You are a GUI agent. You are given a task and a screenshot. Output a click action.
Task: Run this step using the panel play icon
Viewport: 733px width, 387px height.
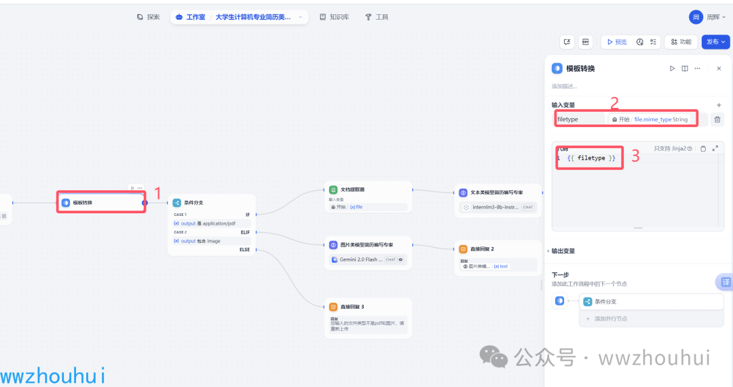tap(672, 69)
